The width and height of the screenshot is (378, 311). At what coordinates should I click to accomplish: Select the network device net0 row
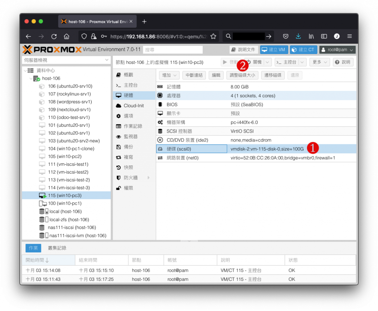point(256,158)
